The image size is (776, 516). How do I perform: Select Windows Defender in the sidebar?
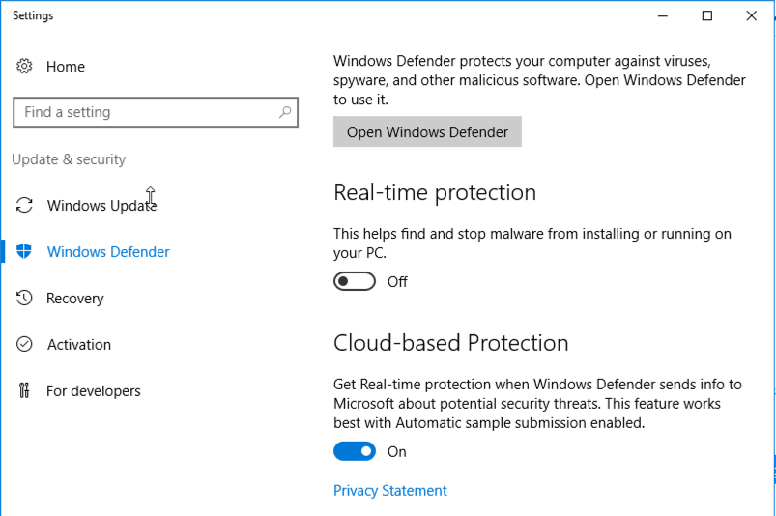(x=108, y=252)
